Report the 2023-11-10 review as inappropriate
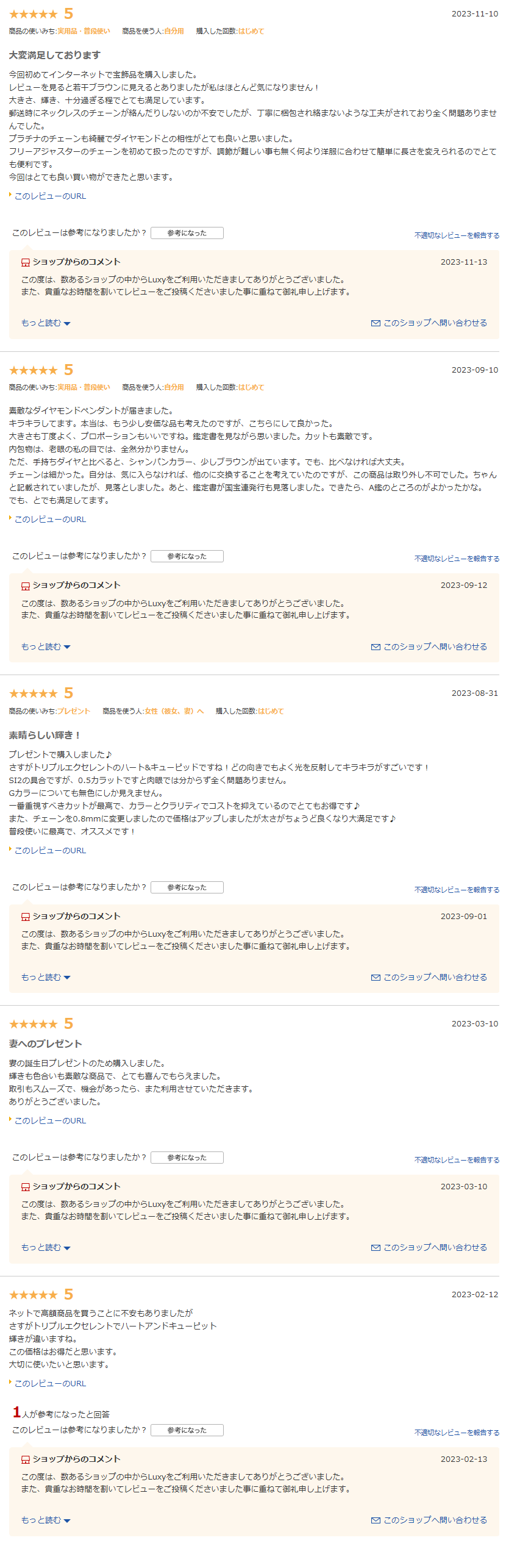Screen dimensions: 506x1543 coord(457,235)
